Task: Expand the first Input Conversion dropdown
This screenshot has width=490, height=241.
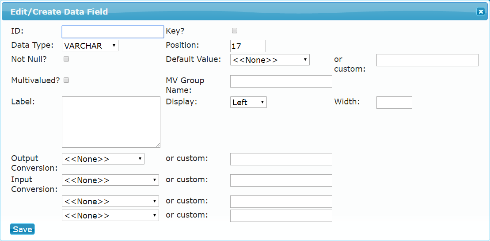Action: [110, 180]
